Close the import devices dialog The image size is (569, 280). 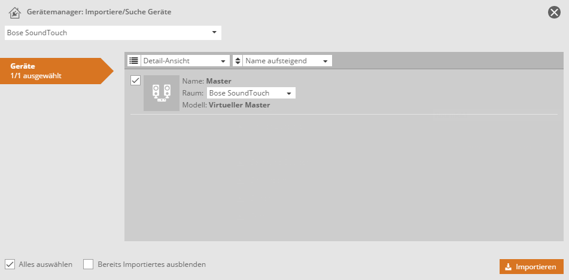(x=554, y=12)
